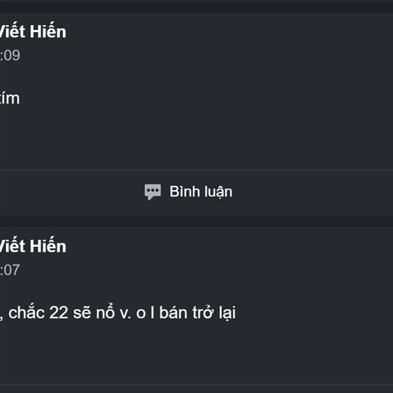Open Viết Hiến profile from the :09 post
Screen dimensions: 393x393
pyautogui.click(x=33, y=31)
